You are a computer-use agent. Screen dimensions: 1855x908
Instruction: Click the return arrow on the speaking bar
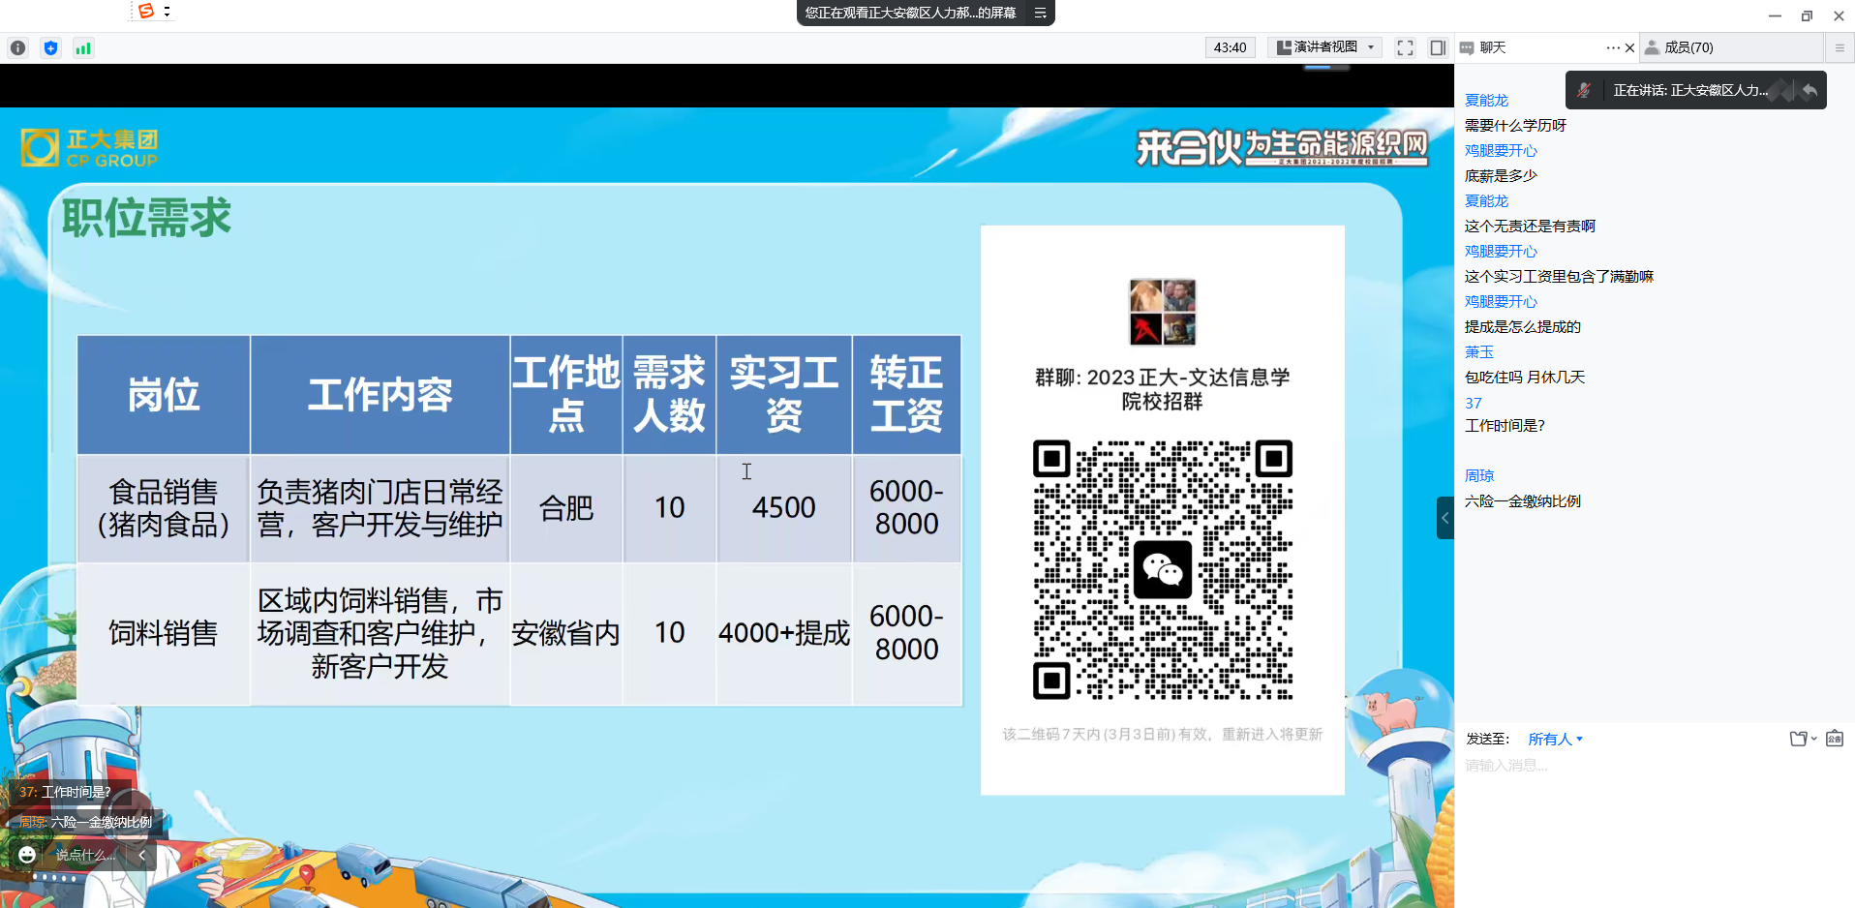click(x=1808, y=90)
